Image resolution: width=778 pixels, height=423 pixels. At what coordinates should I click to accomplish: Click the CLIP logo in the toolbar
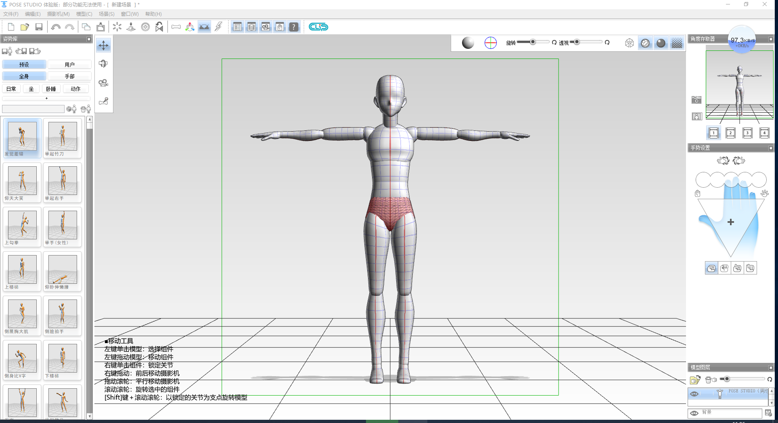tap(318, 27)
